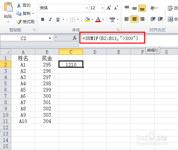Screen dimensions: 178x150
Task: Click cell containing 姓名
Action: tap(23, 58)
